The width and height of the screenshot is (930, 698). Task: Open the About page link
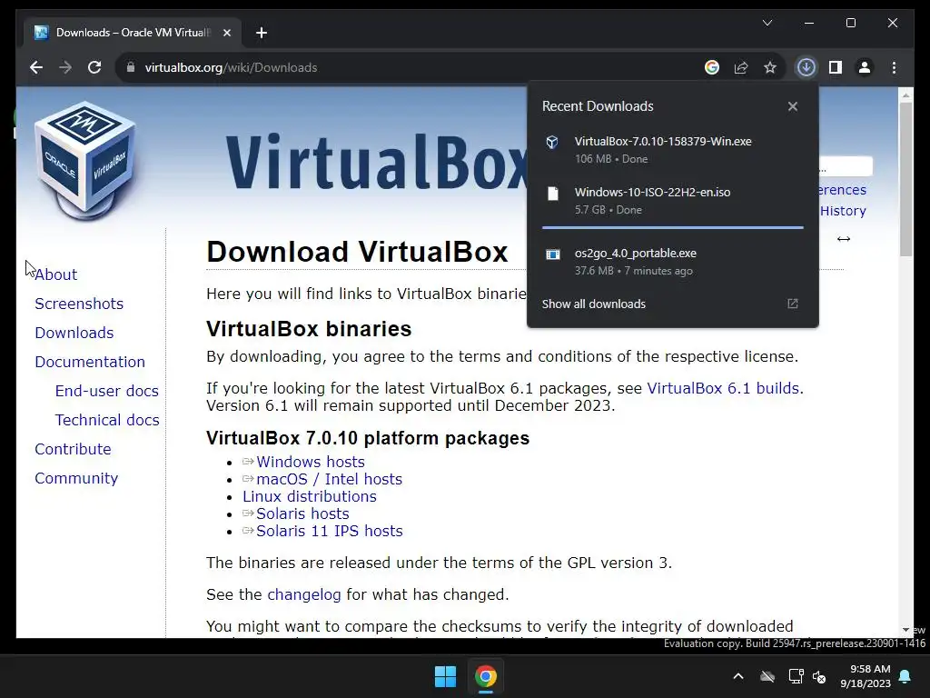click(x=55, y=274)
